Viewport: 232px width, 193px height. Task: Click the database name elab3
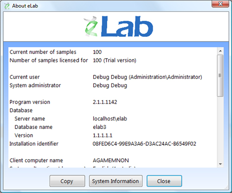click(x=99, y=127)
